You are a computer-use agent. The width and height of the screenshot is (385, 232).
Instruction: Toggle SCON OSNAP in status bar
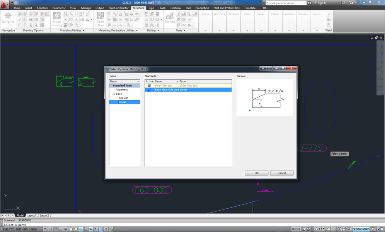point(361,229)
